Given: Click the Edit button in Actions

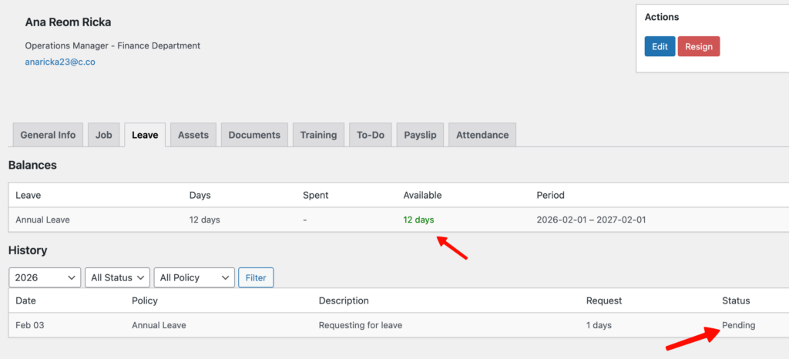Looking at the screenshot, I should (x=660, y=46).
